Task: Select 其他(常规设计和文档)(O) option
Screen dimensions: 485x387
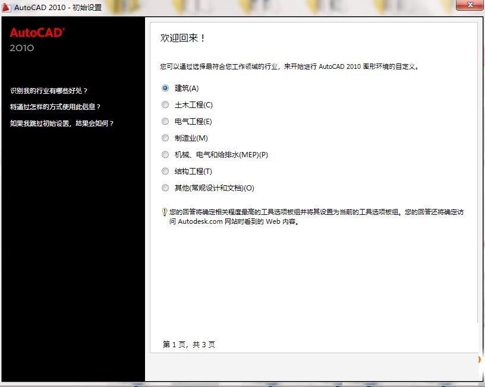Action: 165,188
